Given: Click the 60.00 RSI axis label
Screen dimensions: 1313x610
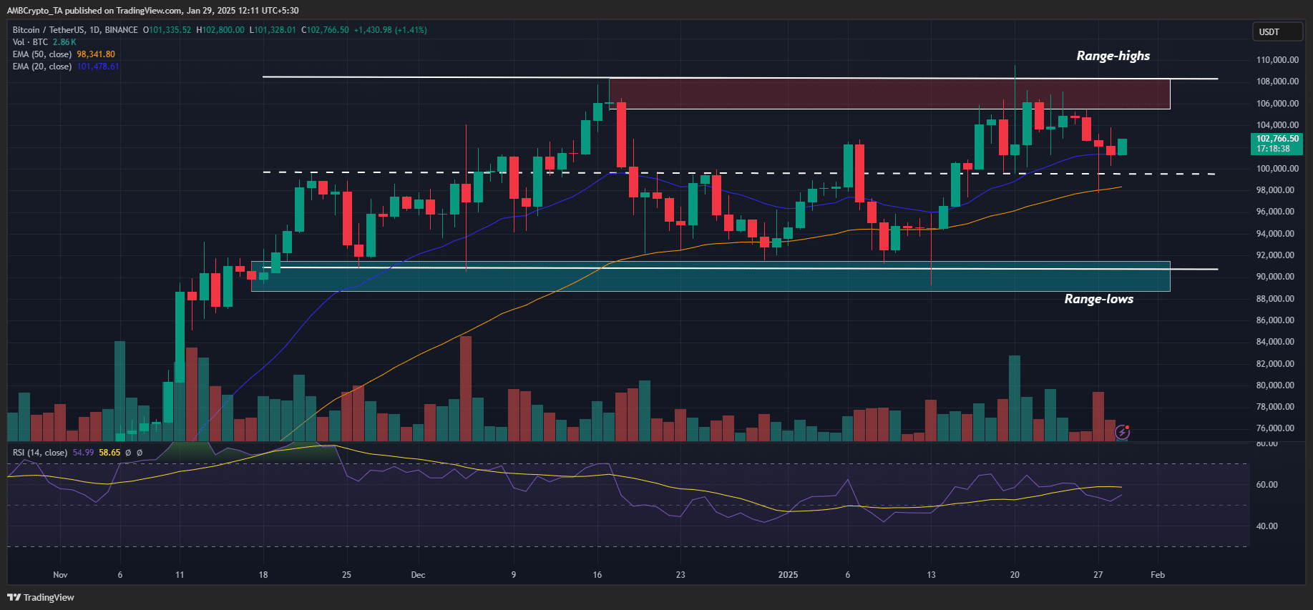Looking at the screenshot, I should 1267,485.
